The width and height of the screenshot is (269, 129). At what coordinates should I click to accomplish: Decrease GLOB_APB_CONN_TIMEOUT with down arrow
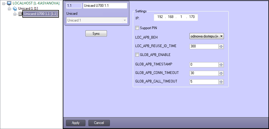pyautogui.click(x=221, y=75)
